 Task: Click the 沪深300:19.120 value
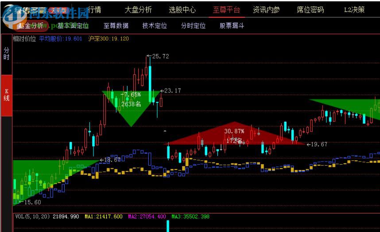coord(109,39)
